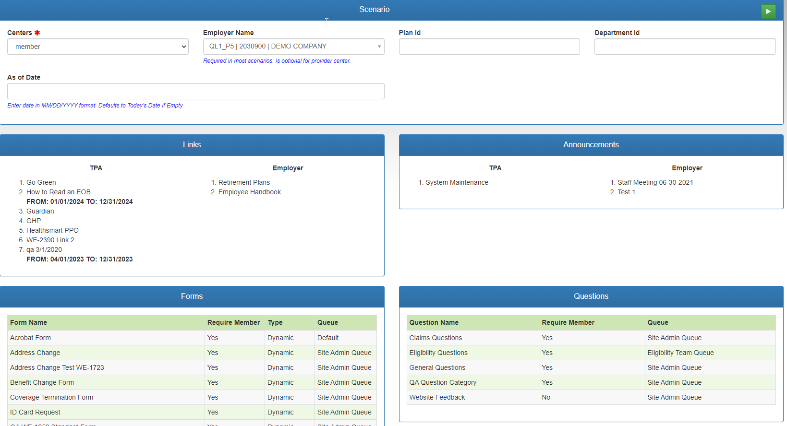Open Staff Meeting 06-30-2021 announcement
Image resolution: width=787 pixels, height=426 pixels.
click(x=655, y=182)
